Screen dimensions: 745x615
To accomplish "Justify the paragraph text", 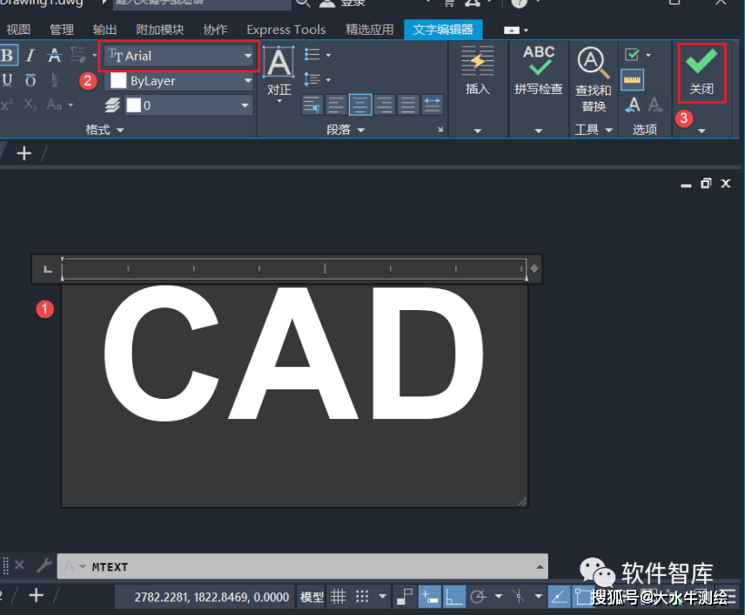I will [x=407, y=105].
